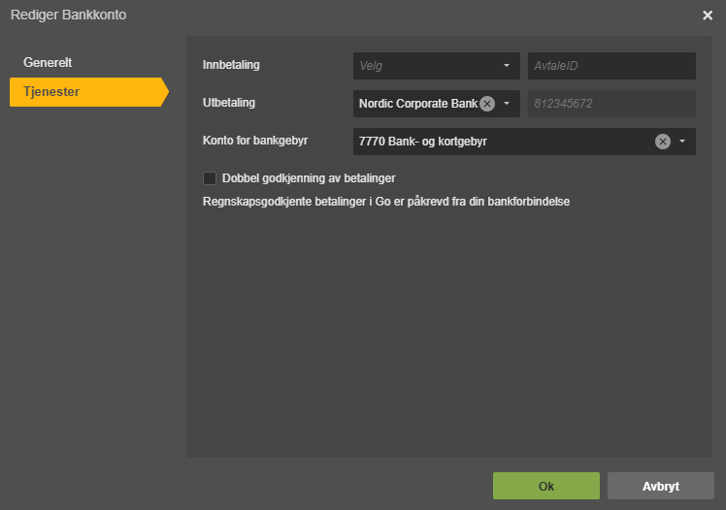Click the Utbetaling agreement ID field 812345672
This screenshot has height=510, width=726.
click(611, 104)
